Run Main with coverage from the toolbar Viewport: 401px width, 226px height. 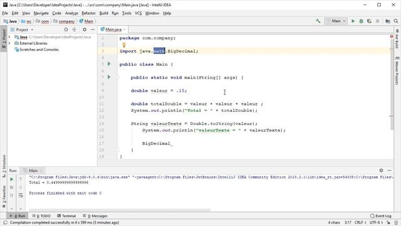click(x=369, y=21)
